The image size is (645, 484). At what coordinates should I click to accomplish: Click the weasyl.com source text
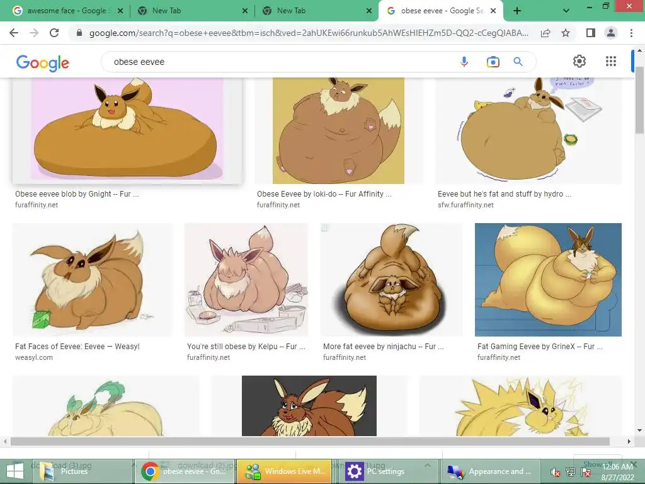point(34,357)
